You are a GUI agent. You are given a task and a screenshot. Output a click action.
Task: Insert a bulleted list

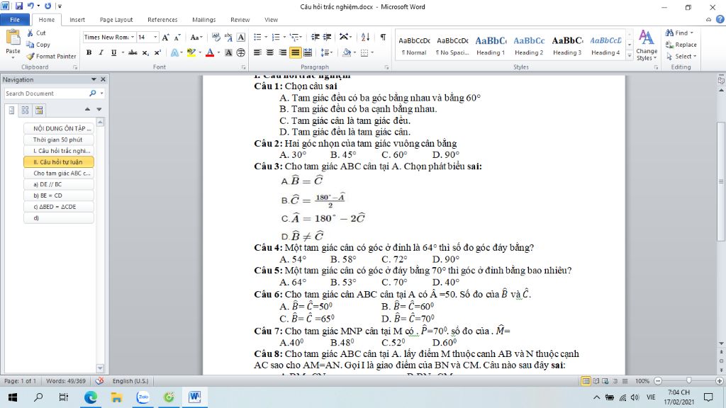(x=258, y=37)
